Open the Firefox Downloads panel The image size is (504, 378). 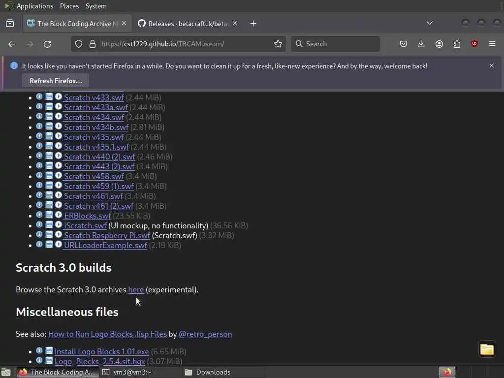coord(421,44)
